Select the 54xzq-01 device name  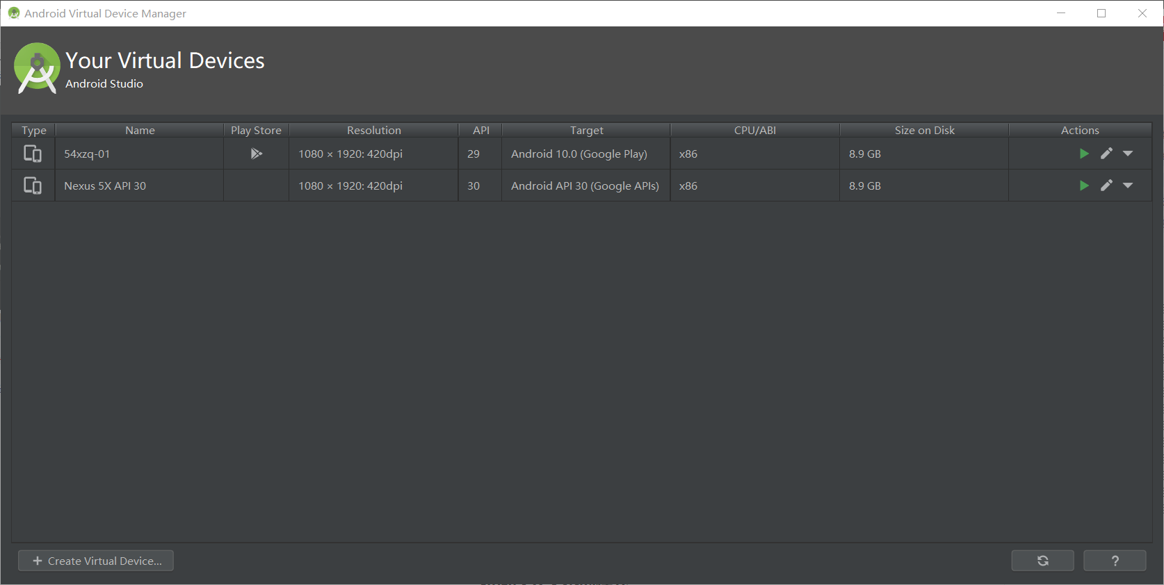pyautogui.click(x=87, y=154)
